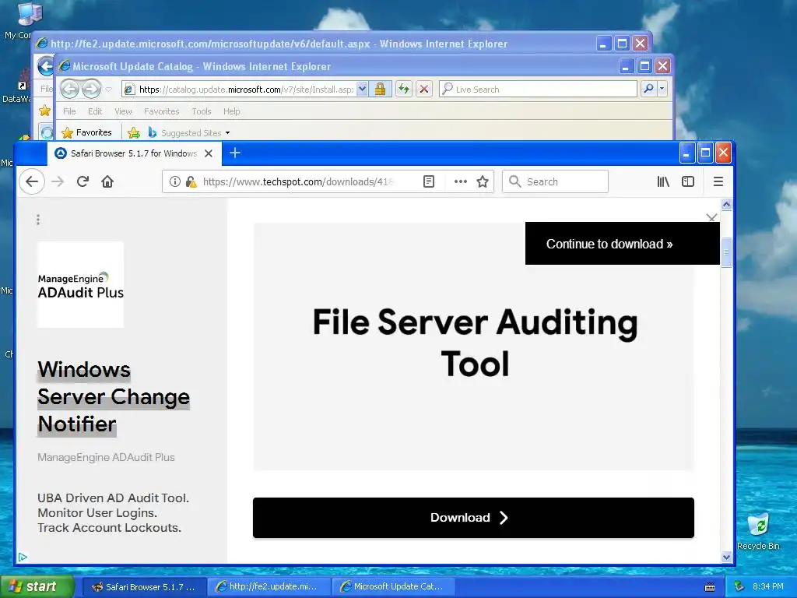The width and height of the screenshot is (797, 598).
Task: Click the techspot URL address field
Action: coord(300,181)
